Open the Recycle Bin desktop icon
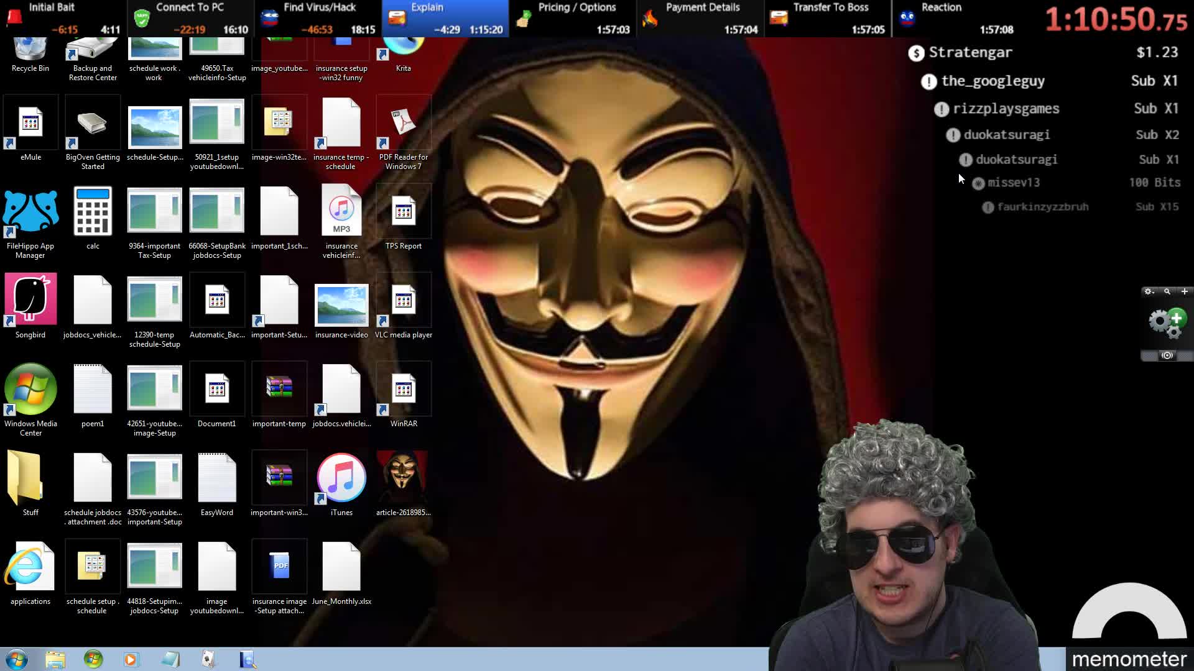 coord(30,51)
